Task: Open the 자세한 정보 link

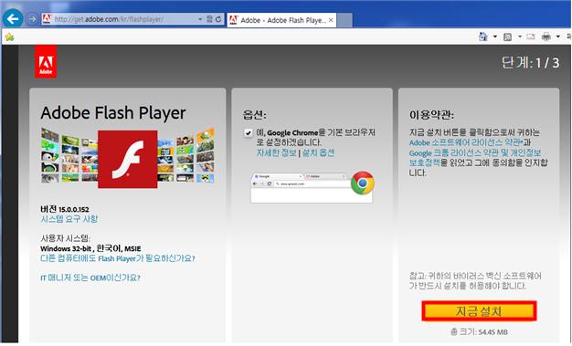Action: [277, 152]
